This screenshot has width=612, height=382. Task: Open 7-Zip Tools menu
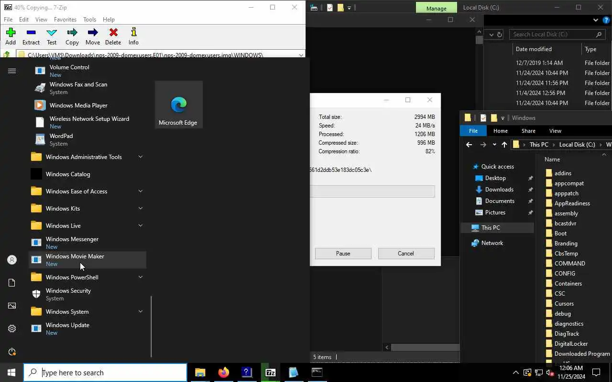(x=89, y=20)
